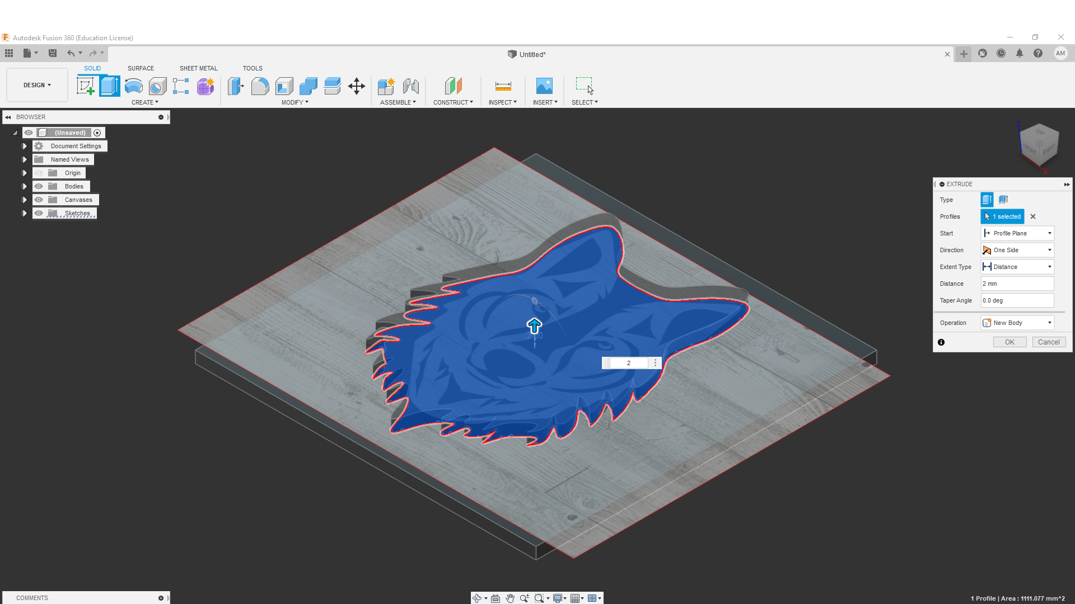
Task: Click the Create Sketch tool icon
Action: [86, 86]
